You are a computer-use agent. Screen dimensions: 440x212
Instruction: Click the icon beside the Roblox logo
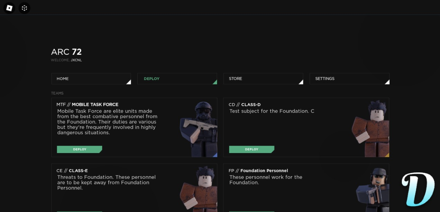[x=24, y=8]
